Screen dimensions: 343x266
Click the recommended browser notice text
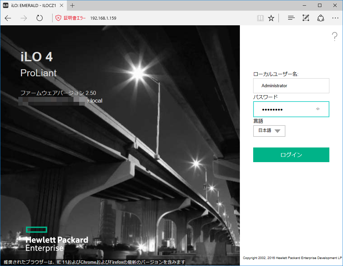click(x=94, y=262)
